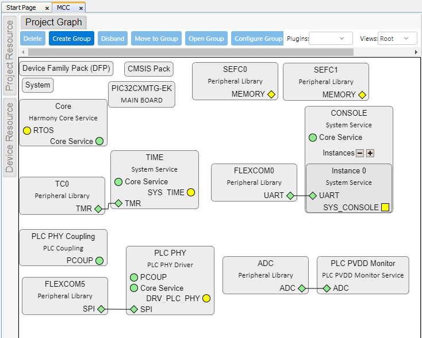Remove a CONSOLE instance with minus button
The height and width of the screenshot is (338, 422).
click(x=360, y=153)
